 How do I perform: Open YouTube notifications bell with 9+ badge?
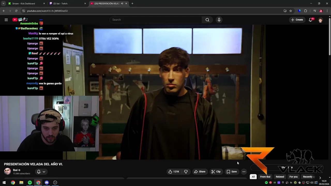[311, 20]
